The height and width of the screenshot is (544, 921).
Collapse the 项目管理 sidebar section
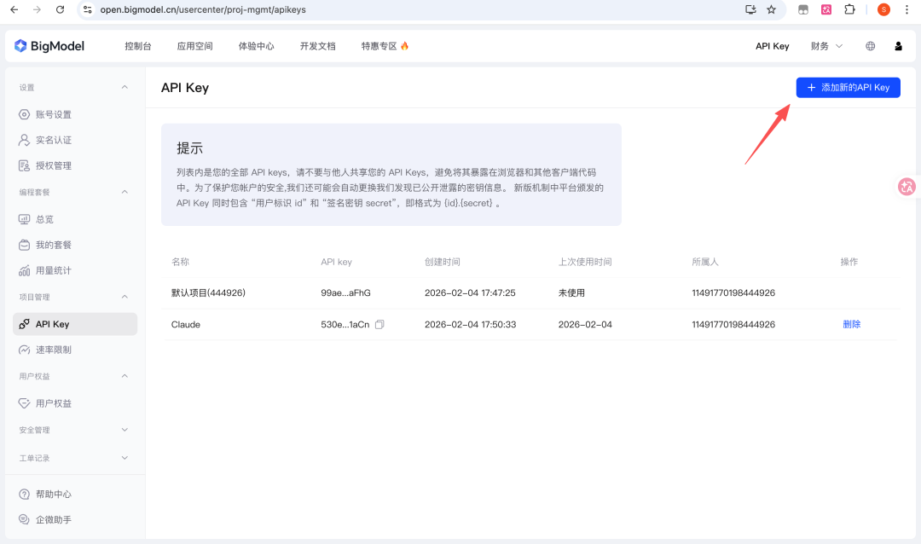125,297
